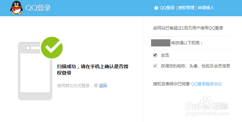Open 申请接入 in the header

[x=206, y=8]
